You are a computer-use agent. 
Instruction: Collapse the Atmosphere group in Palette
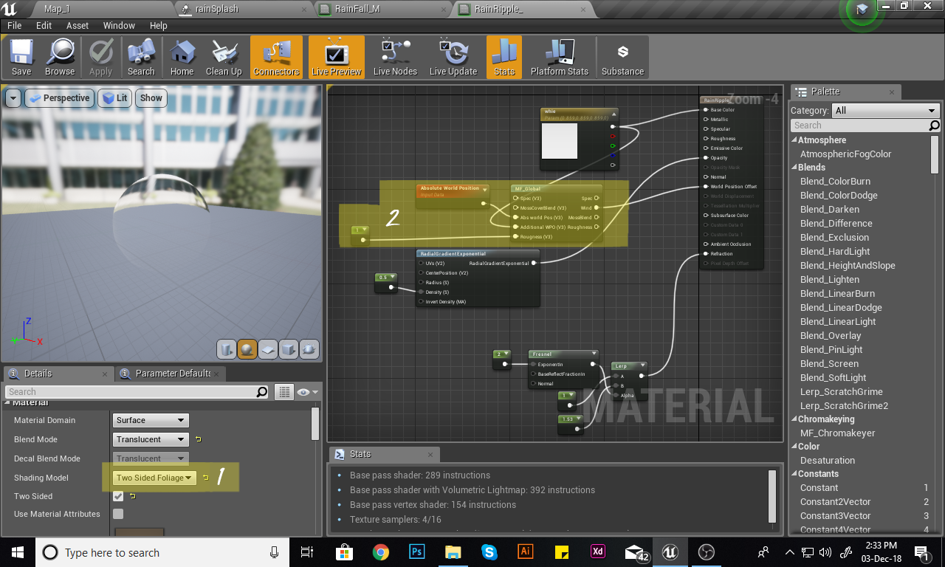pyautogui.click(x=795, y=140)
